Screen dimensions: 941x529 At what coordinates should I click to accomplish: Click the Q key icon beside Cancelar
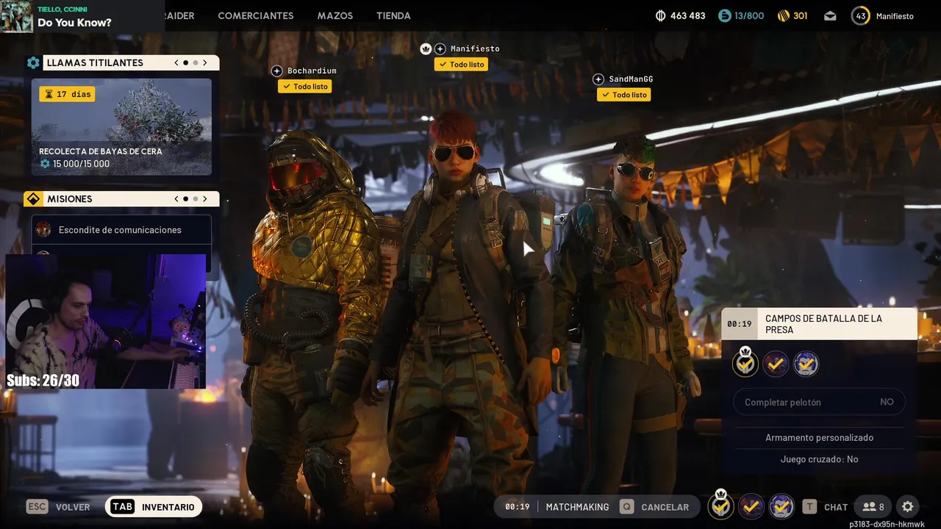pos(626,507)
